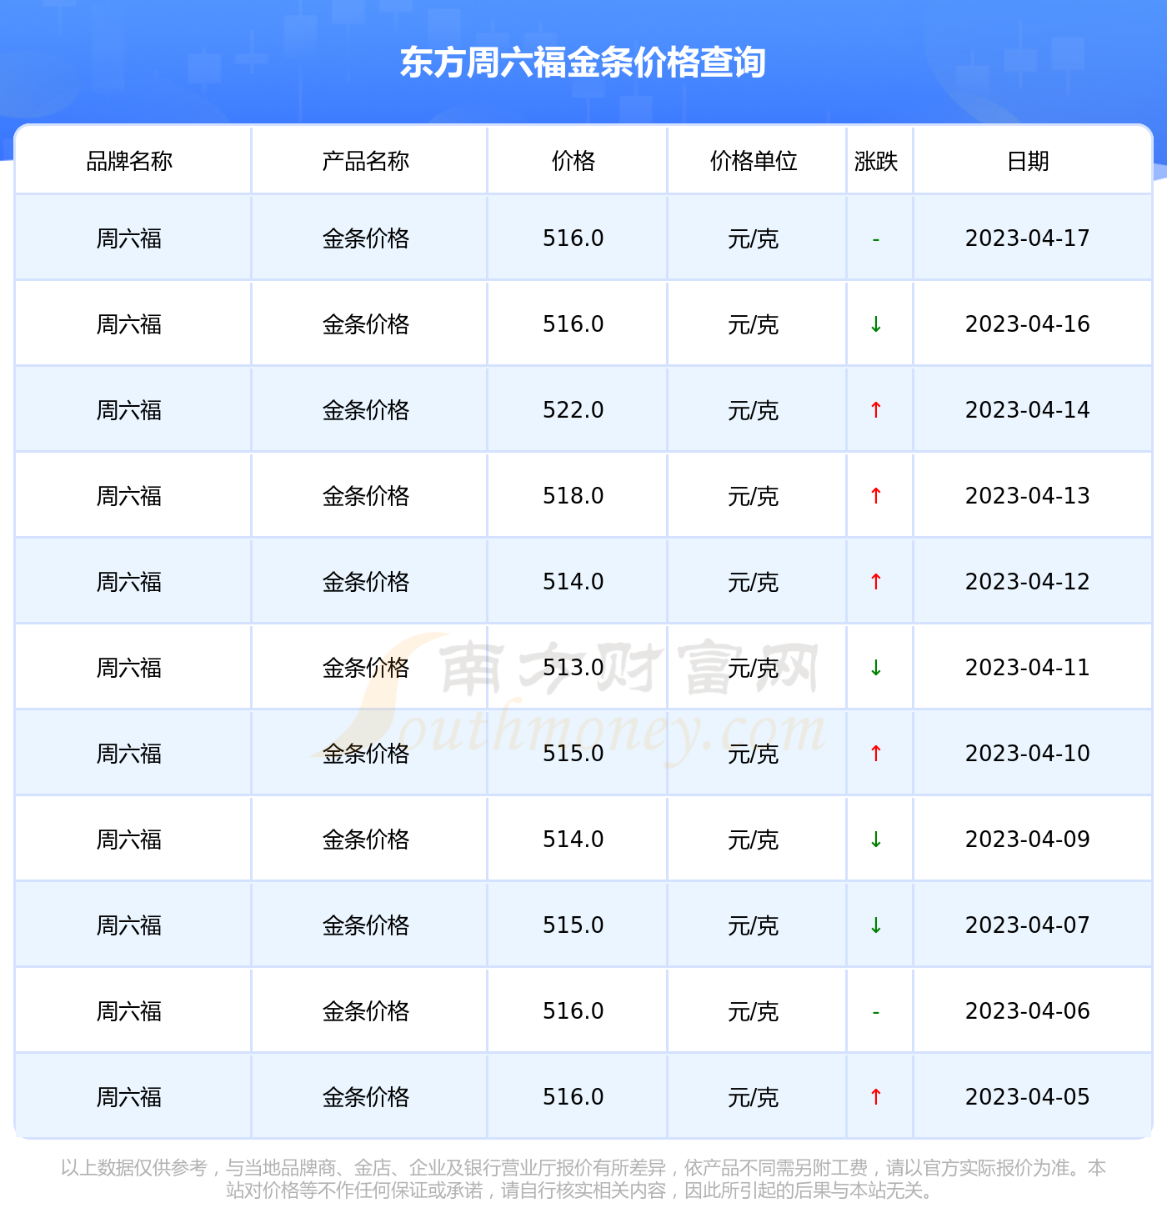1167x1213 pixels.
Task: Click the dash indicator in 2023-04-17 row
Action: (x=876, y=240)
